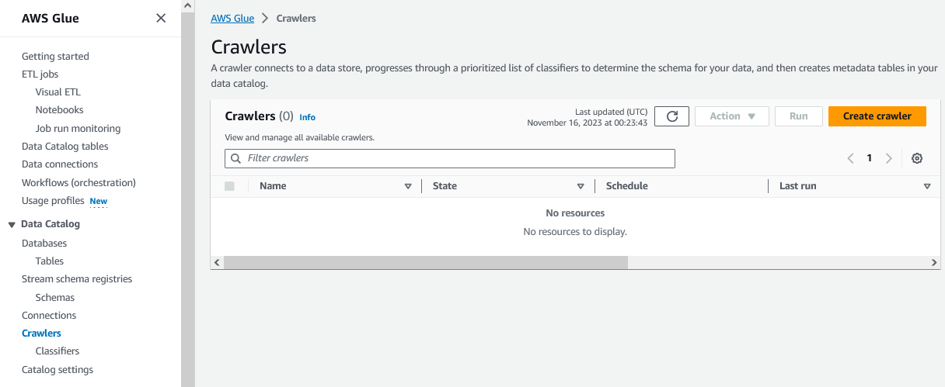This screenshot has height=387, width=945.
Task: Sort by State column arrow
Action: click(x=581, y=186)
